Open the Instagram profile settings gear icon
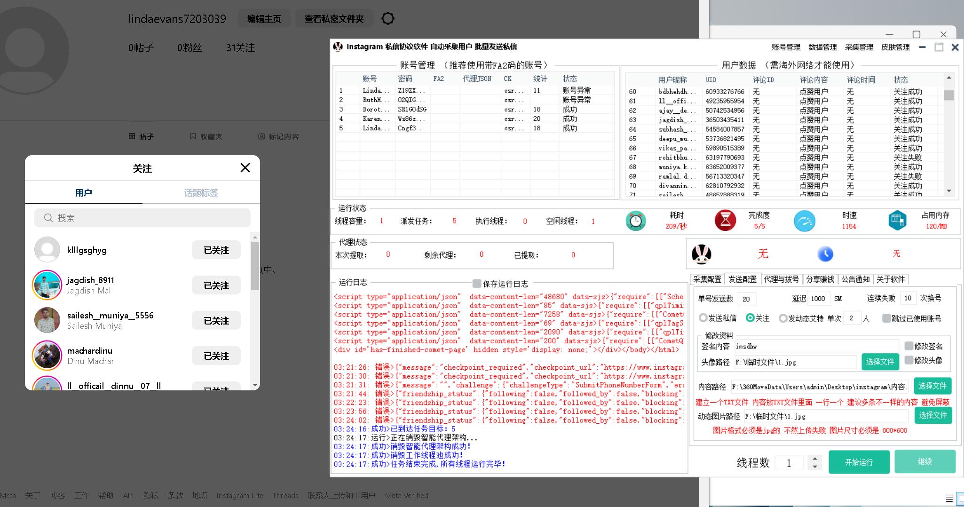 (x=387, y=19)
